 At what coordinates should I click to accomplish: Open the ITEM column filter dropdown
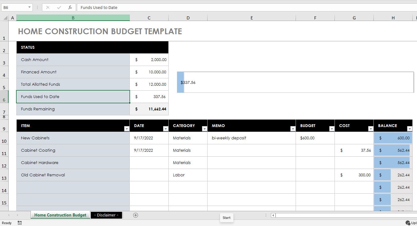127,129
